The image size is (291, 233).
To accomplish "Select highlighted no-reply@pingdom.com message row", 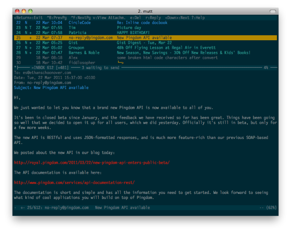I will 145,38.
